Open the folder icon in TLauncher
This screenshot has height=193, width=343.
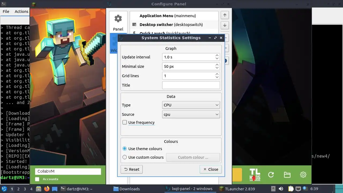coord(287,175)
